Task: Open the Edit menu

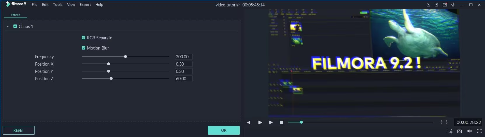Action: 45,5
